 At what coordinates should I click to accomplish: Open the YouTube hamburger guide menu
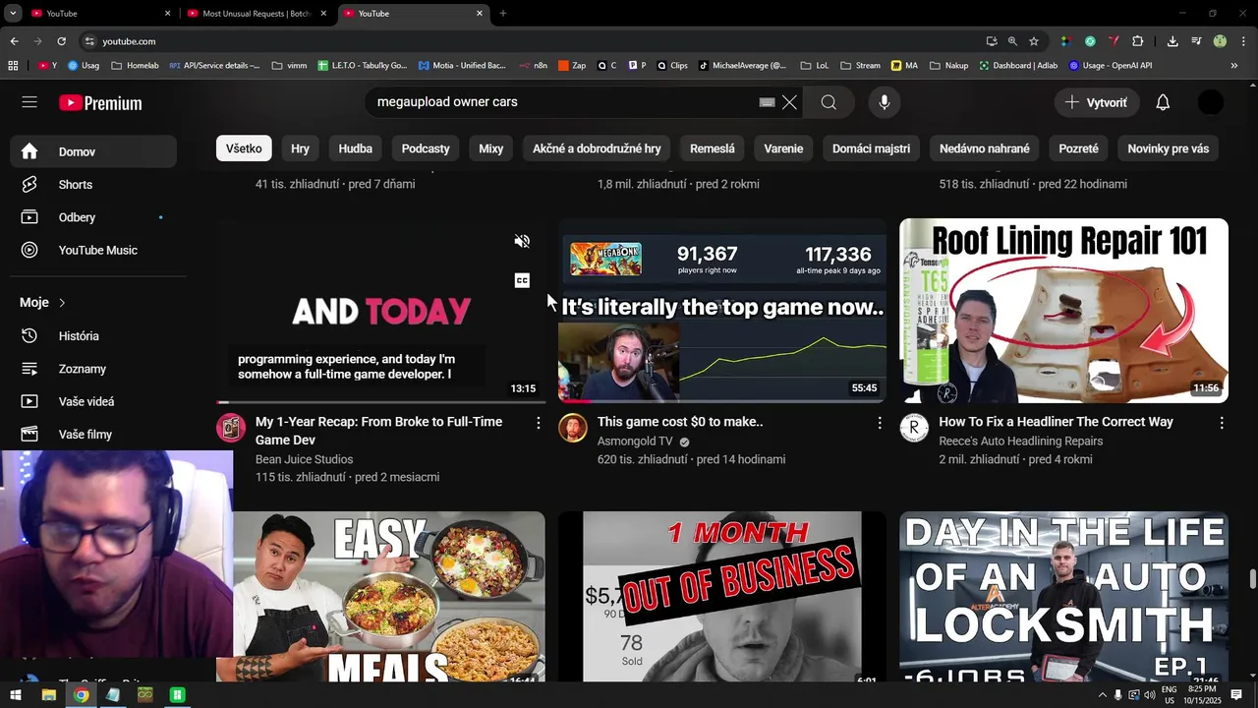coord(29,102)
